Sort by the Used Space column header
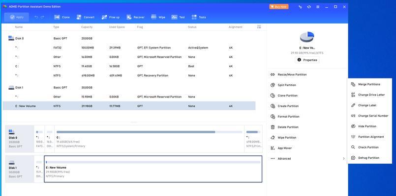This screenshot has height=196, width=396. coord(117,27)
